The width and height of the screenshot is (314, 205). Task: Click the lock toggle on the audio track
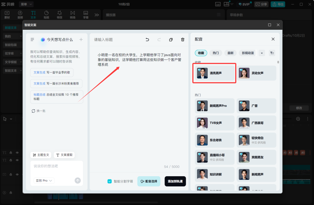[x=11, y=192]
